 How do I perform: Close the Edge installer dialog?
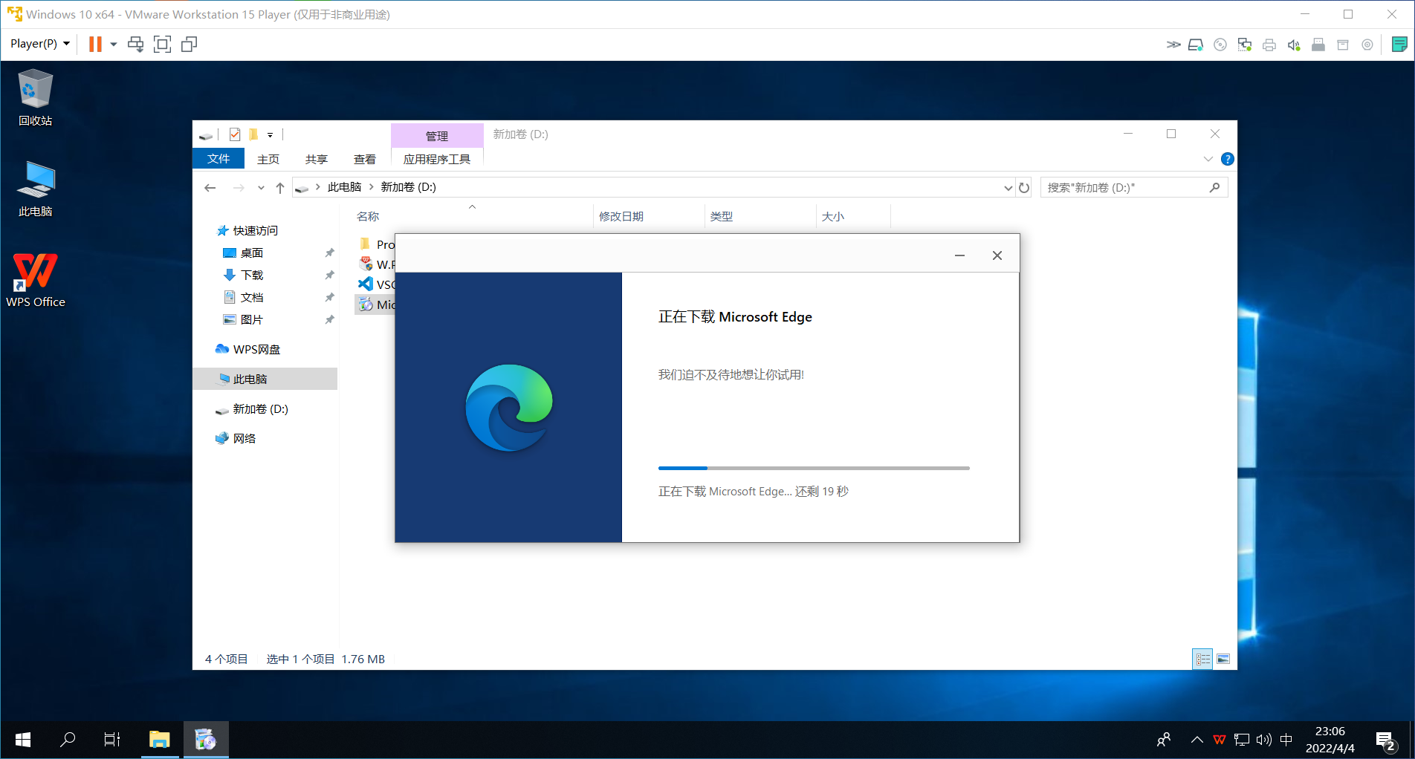pos(997,255)
